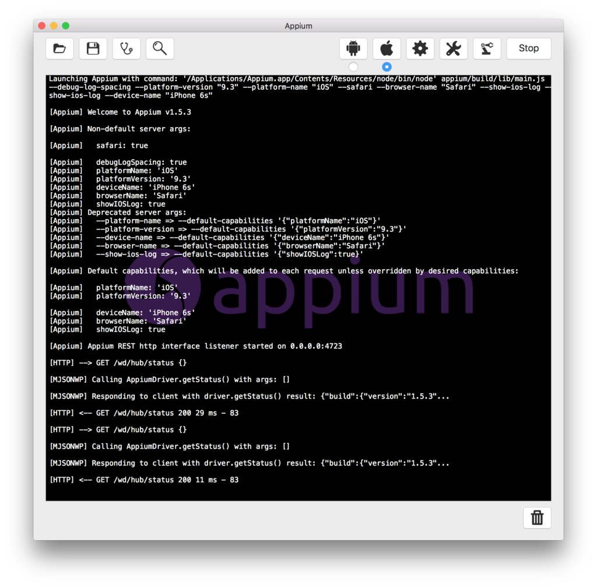Click the 'Appium' window title
597x588 pixels.
[x=298, y=26]
